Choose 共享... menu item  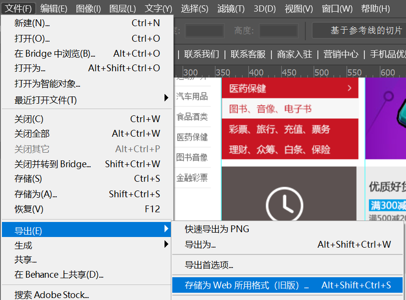pyautogui.click(x=87, y=260)
